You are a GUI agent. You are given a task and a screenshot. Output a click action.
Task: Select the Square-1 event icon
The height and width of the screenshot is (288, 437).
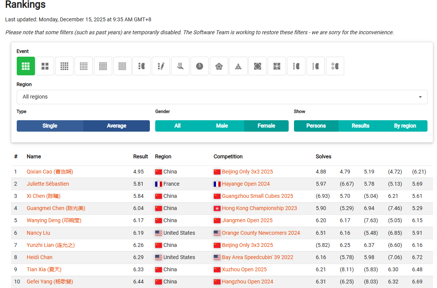click(x=277, y=66)
